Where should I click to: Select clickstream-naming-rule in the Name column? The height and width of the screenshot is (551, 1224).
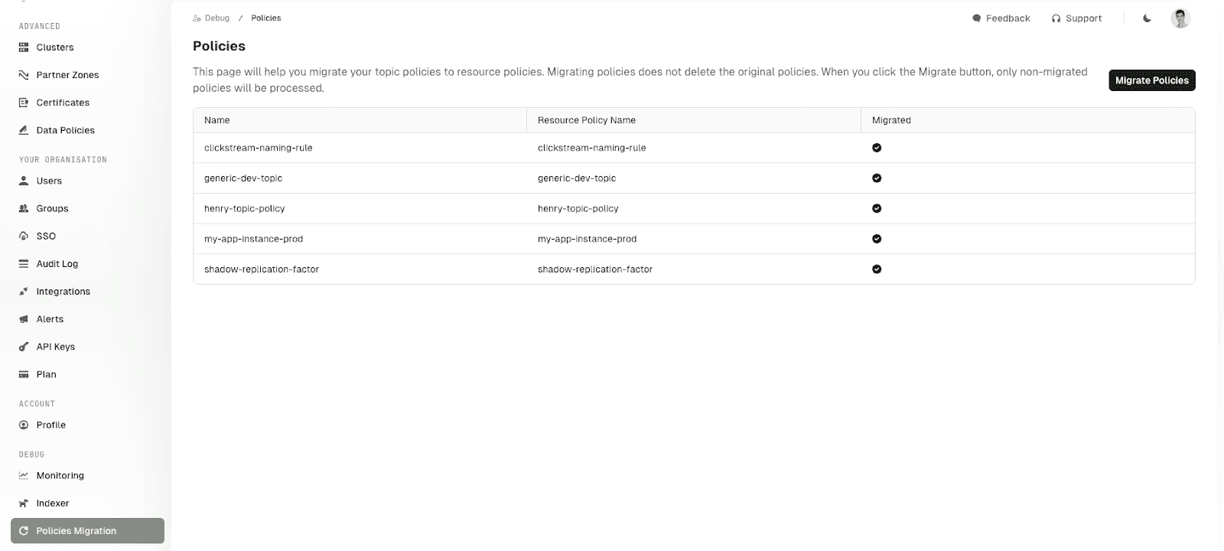(x=259, y=148)
